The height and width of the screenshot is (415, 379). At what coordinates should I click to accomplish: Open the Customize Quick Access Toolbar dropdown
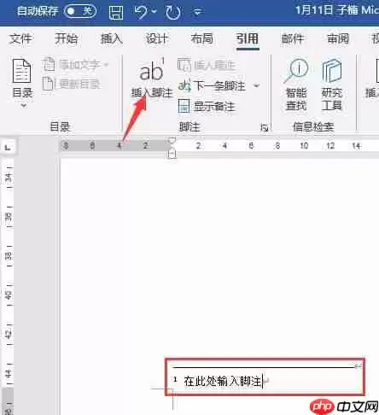tap(197, 12)
